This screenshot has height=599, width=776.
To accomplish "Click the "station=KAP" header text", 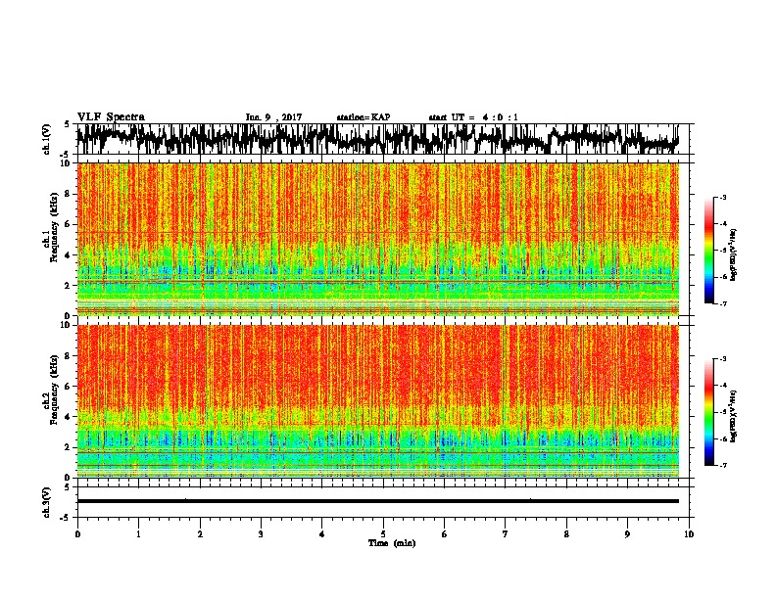I will 364,117.
